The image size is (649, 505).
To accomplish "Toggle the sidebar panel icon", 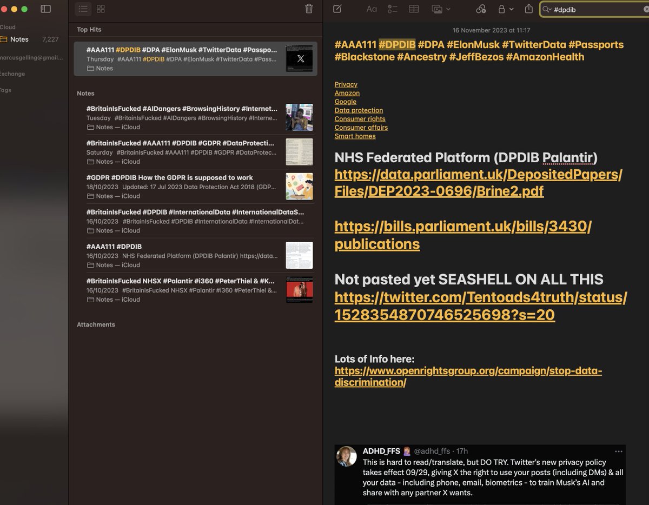I will [x=45, y=9].
